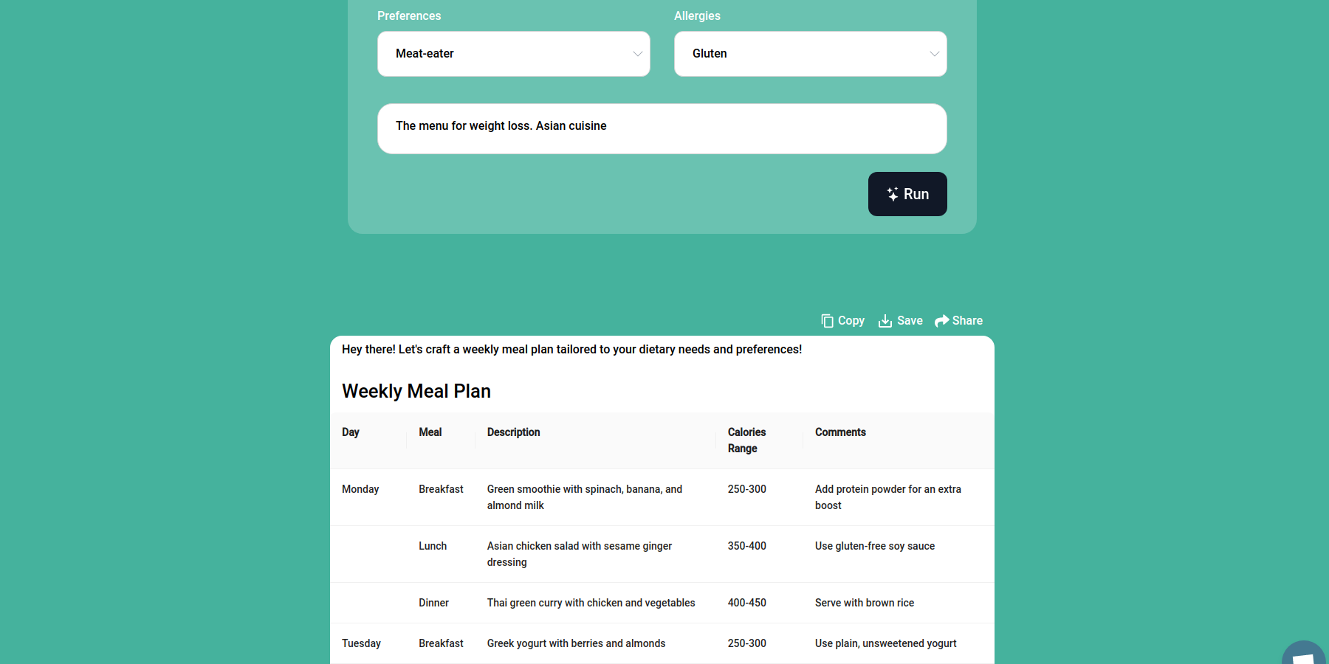Expand the Meat-eater selector chevron
Image resolution: width=1329 pixels, height=664 pixels.
point(636,54)
